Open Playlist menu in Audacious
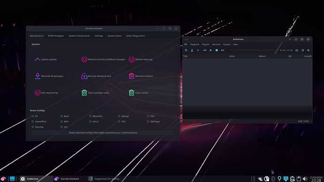Image resolution: width=324 pixels, height=182 pixels. 205,45
